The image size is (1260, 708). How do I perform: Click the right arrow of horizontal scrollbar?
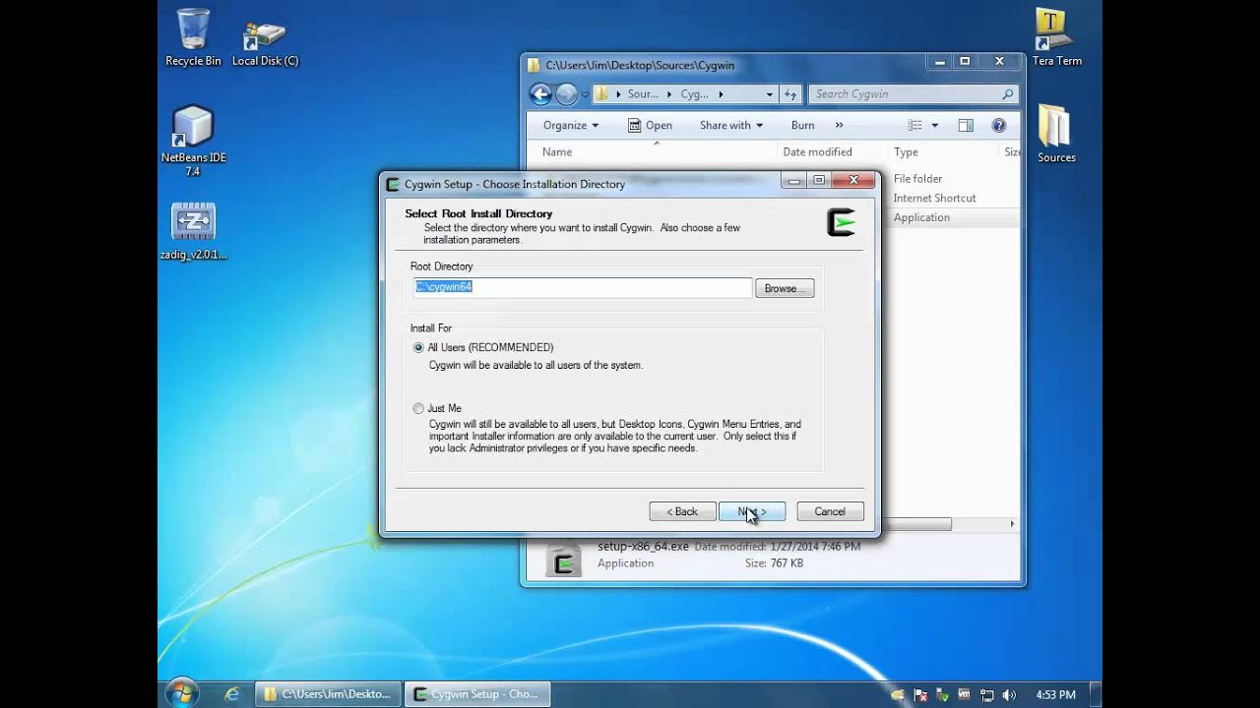1012,524
